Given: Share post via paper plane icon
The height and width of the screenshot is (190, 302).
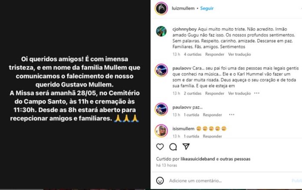Looking at the screenshot, I should pyautogui.click(x=186, y=147).
